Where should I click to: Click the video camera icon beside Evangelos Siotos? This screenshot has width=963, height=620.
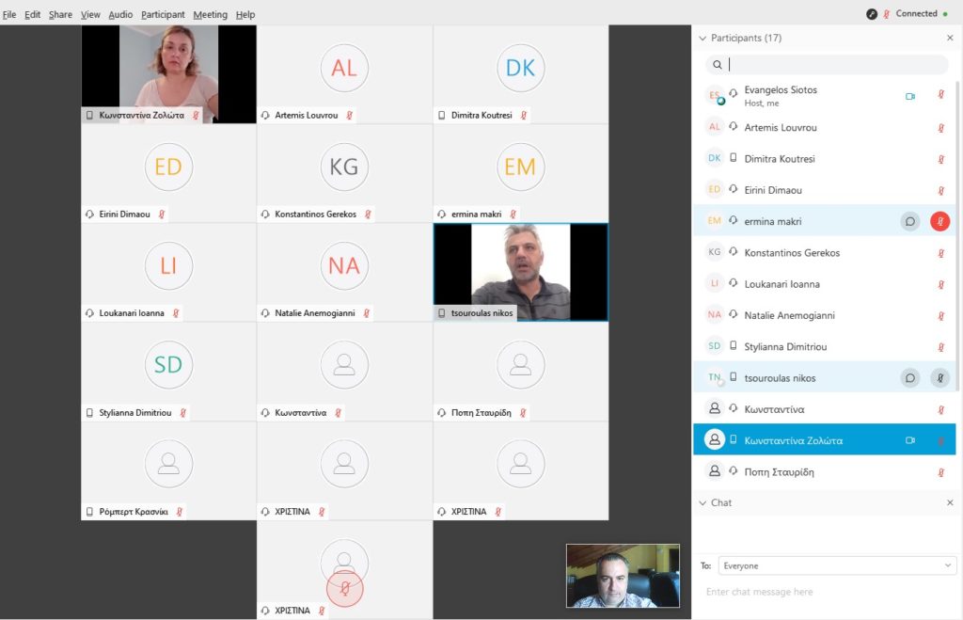coord(910,96)
